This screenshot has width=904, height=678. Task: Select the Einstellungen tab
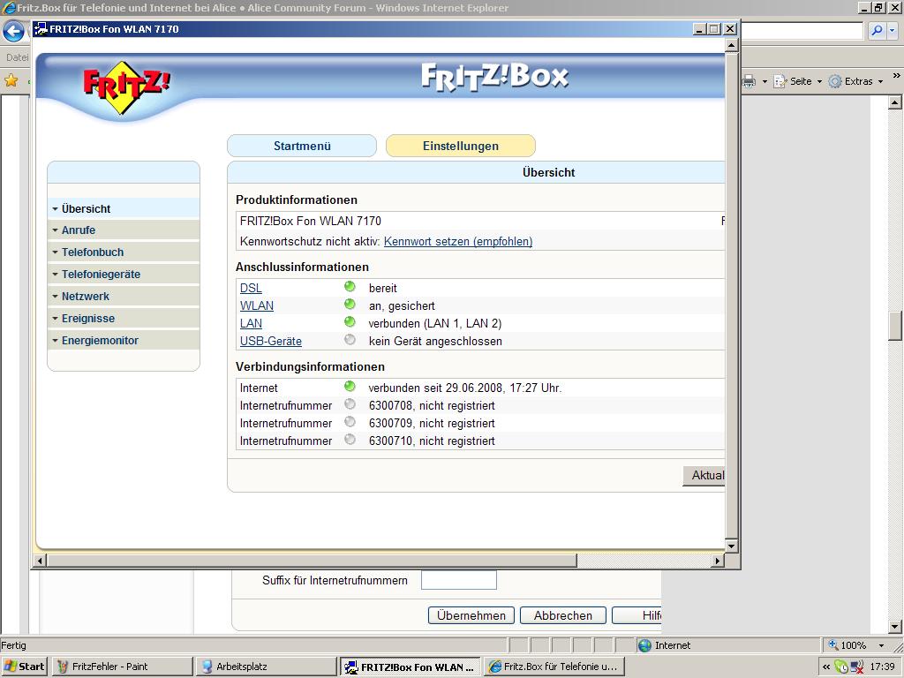click(460, 146)
